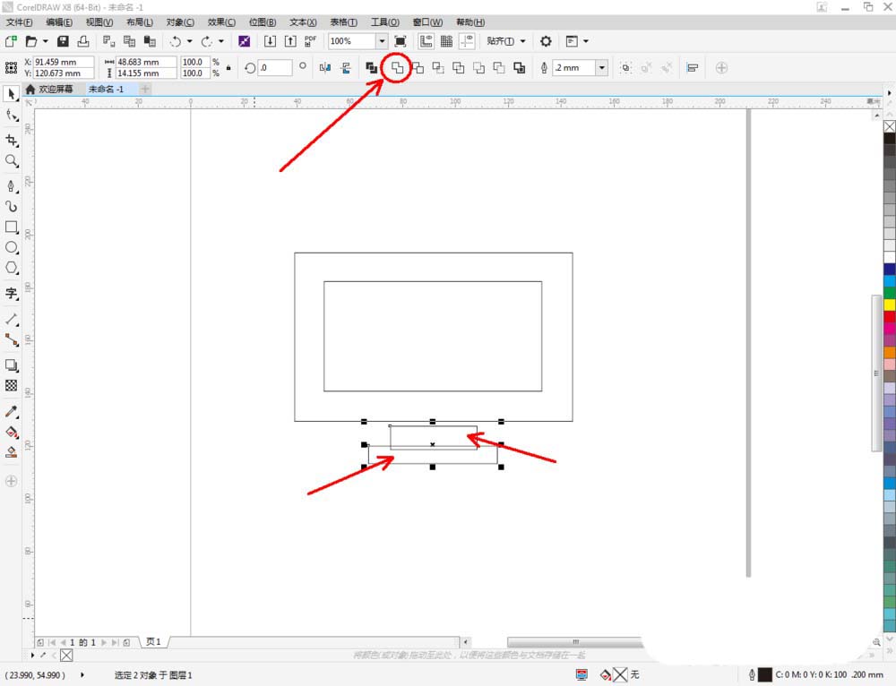Expand the zoom level dropdown
The image size is (896, 686).
click(x=382, y=41)
